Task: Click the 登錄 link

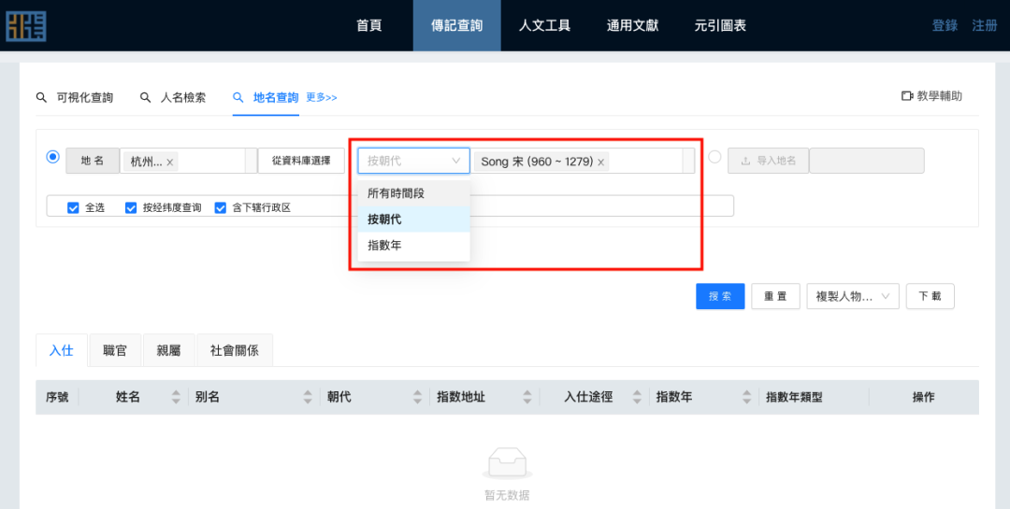Action: 945,26
